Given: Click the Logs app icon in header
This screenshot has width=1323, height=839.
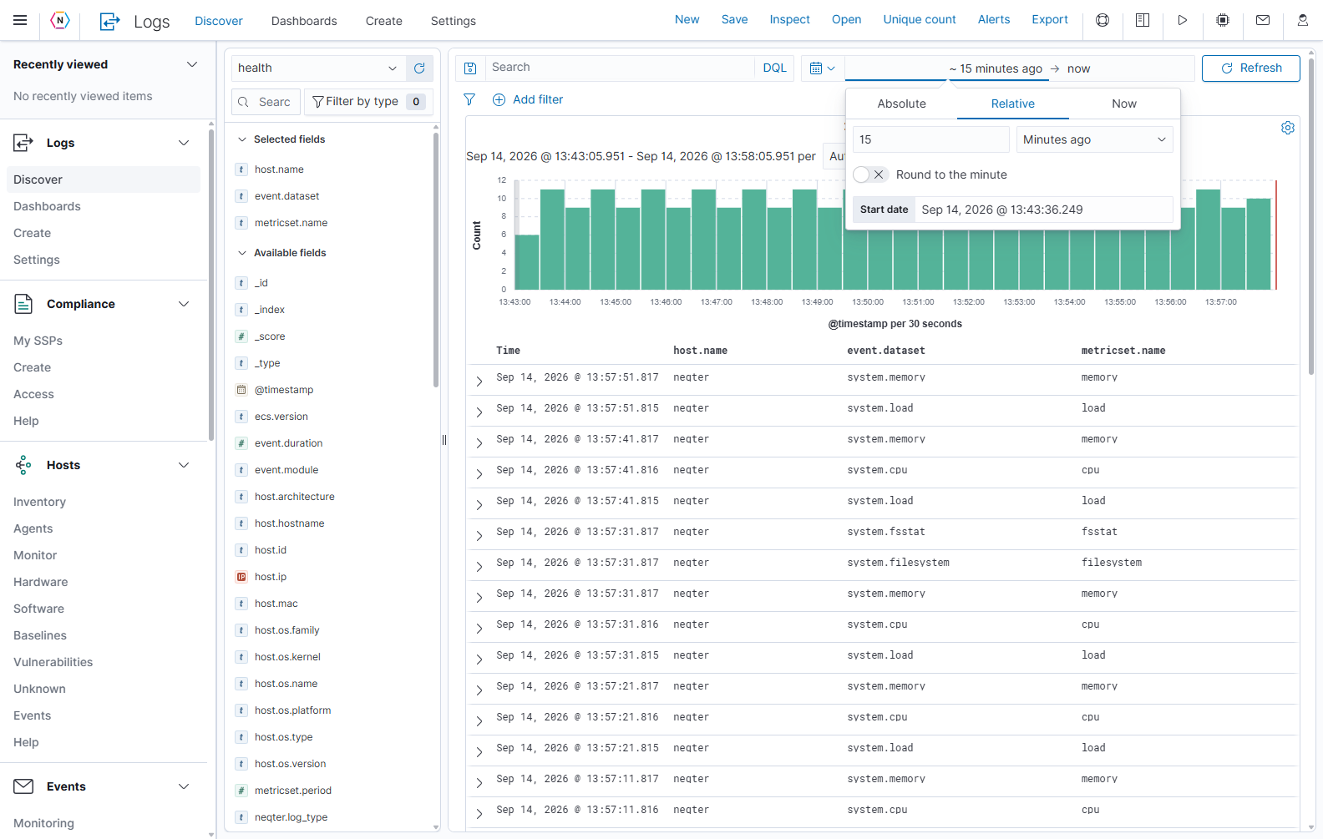Looking at the screenshot, I should point(109,21).
